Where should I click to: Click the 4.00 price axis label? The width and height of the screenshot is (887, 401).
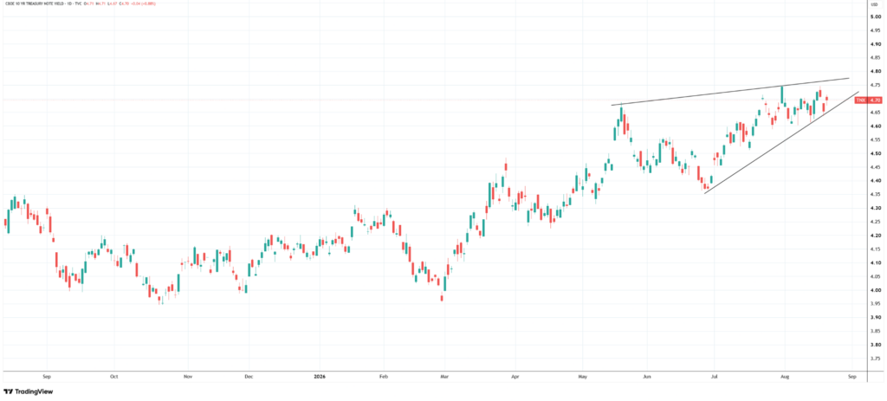pos(875,290)
